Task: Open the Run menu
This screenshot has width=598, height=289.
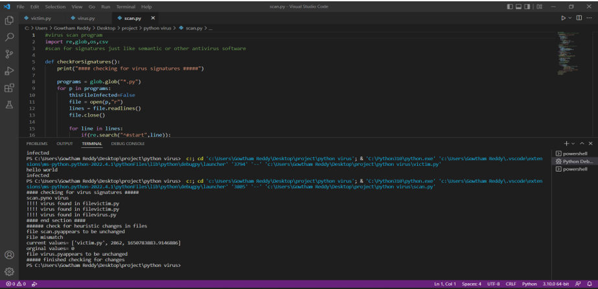Action: click(x=106, y=7)
